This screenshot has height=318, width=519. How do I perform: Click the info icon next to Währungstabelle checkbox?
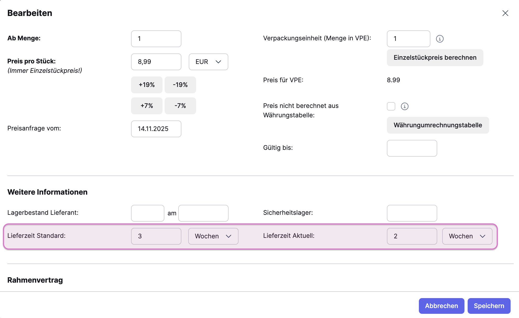404,106
